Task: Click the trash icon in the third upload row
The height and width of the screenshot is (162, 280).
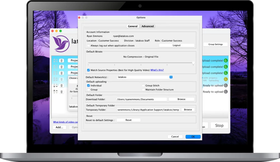Action: pyautogui.click(x=61, y=73)
